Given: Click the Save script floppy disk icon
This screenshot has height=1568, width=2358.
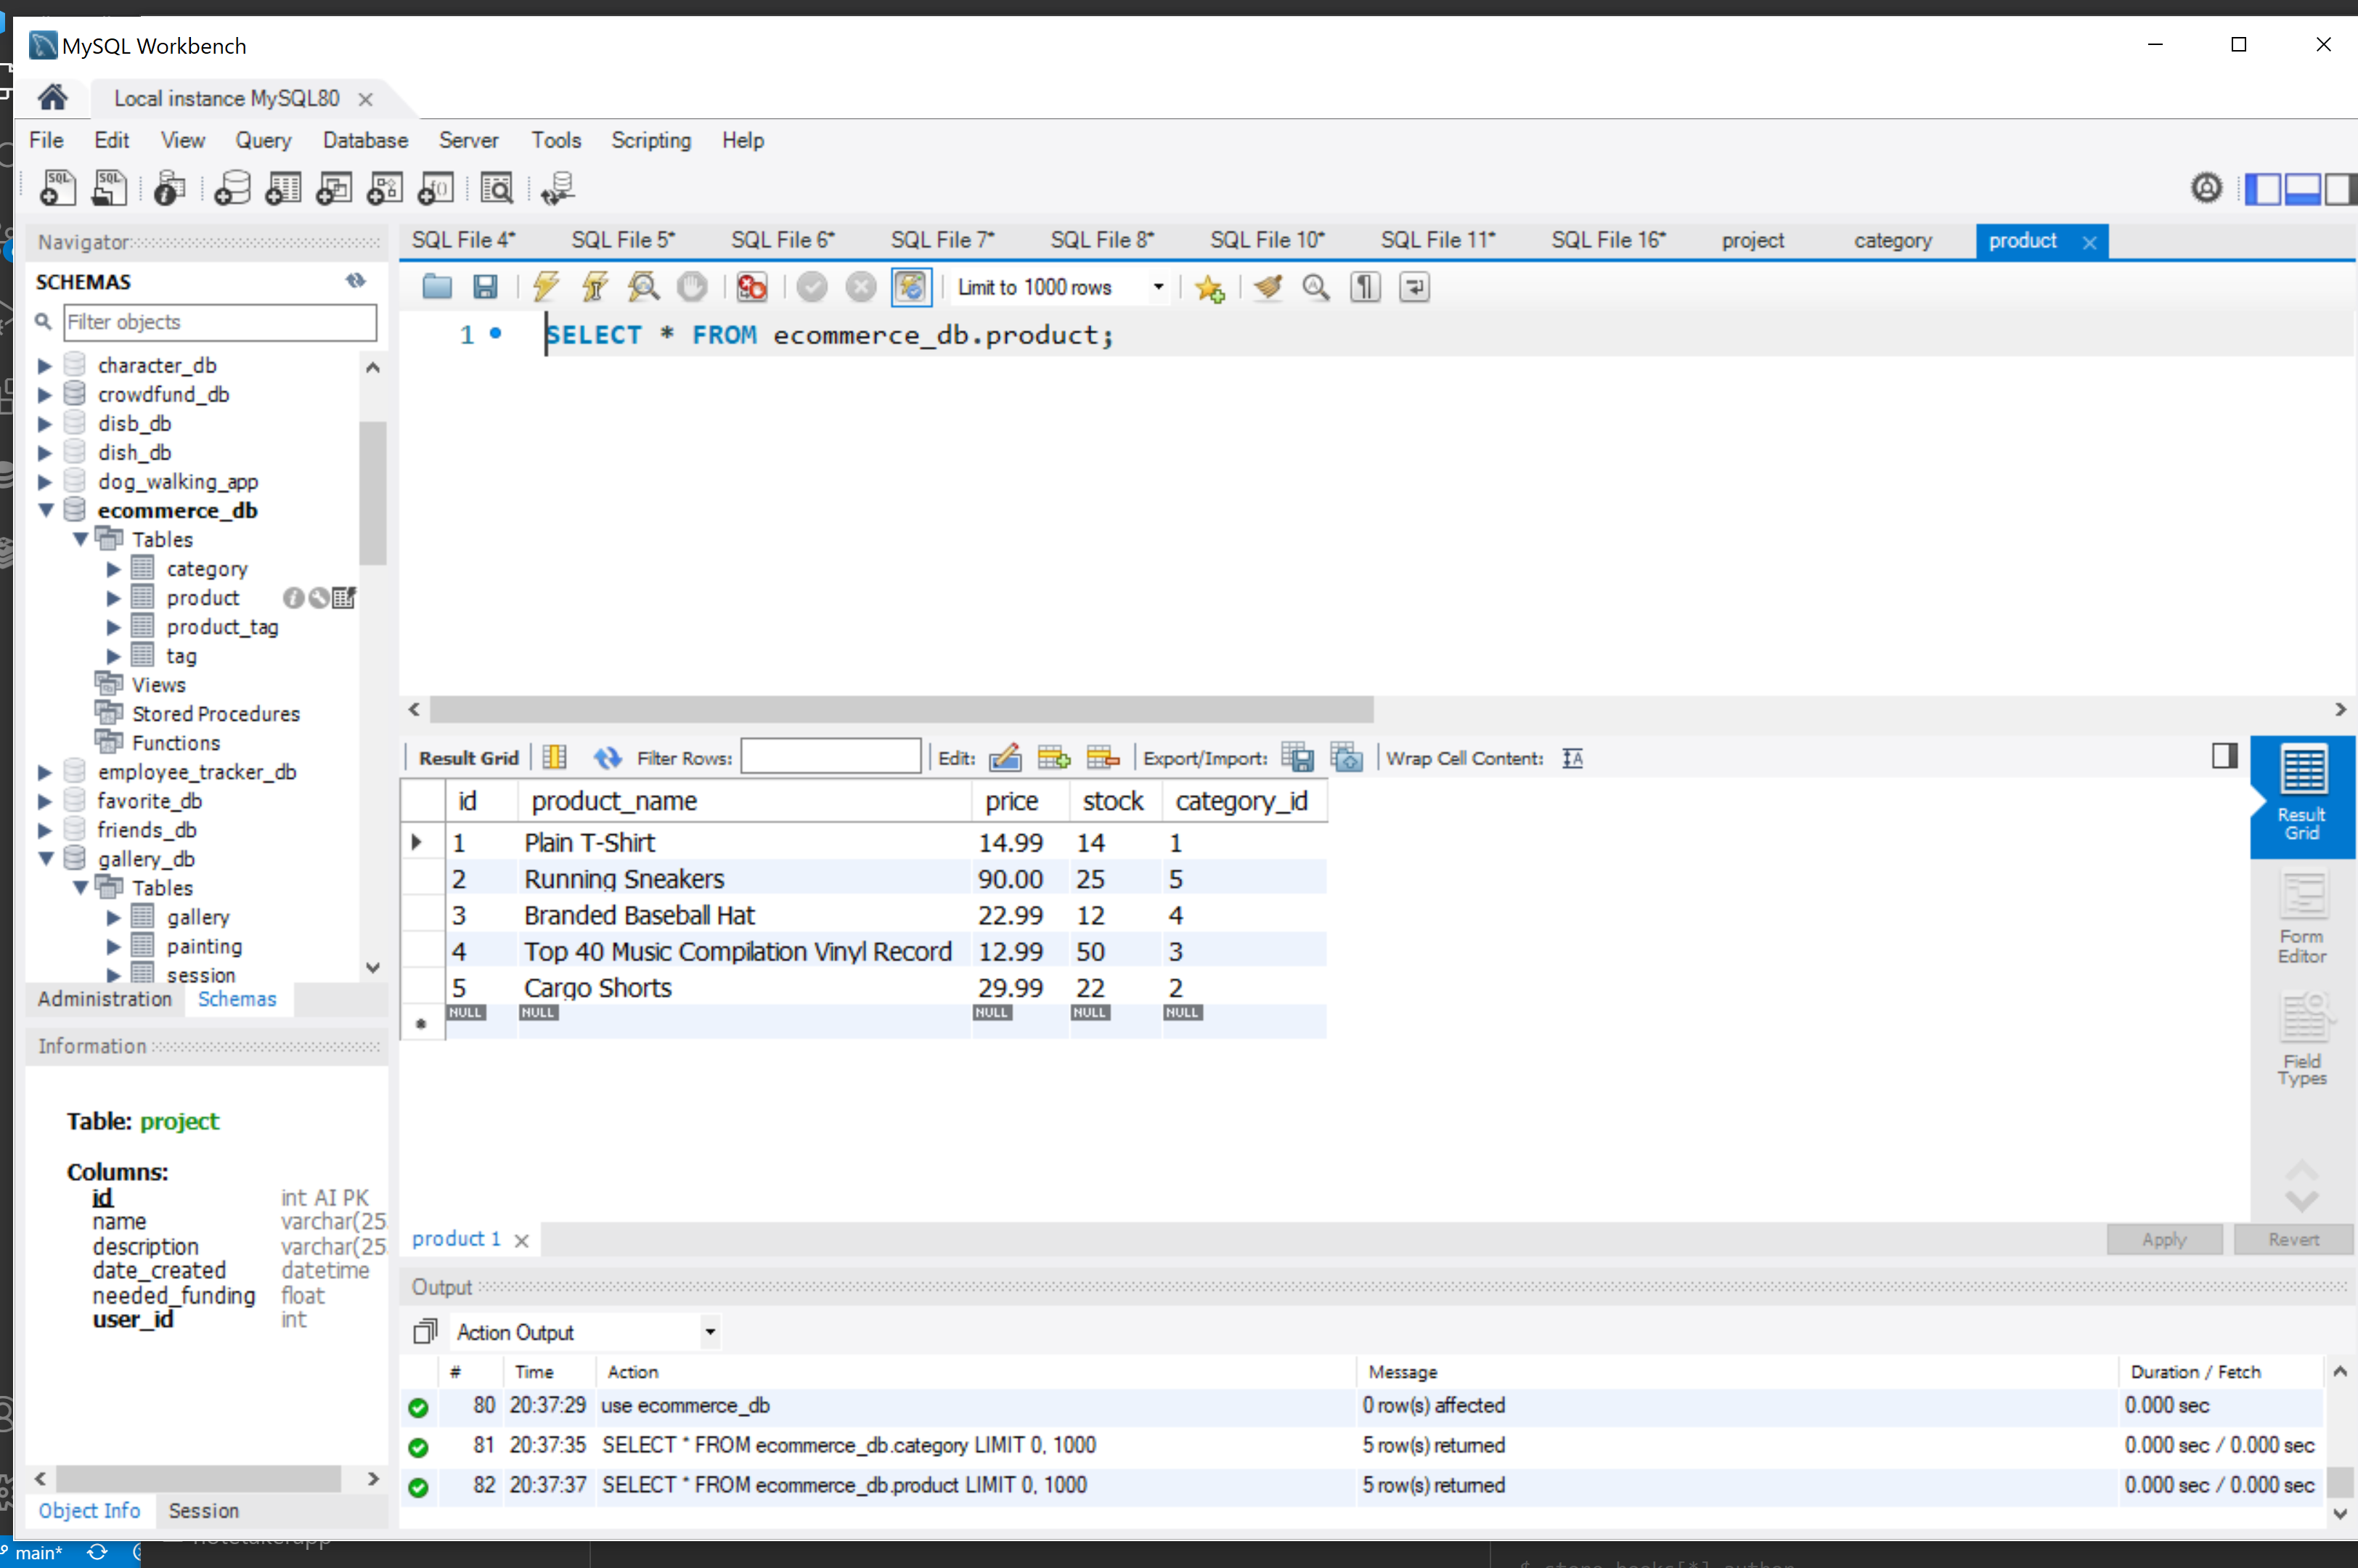Looking at the screenshot, I should tap(485, 287).
